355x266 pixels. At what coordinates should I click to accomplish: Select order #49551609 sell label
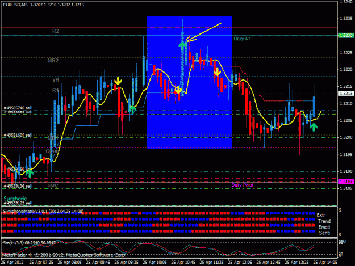[18, 135]
